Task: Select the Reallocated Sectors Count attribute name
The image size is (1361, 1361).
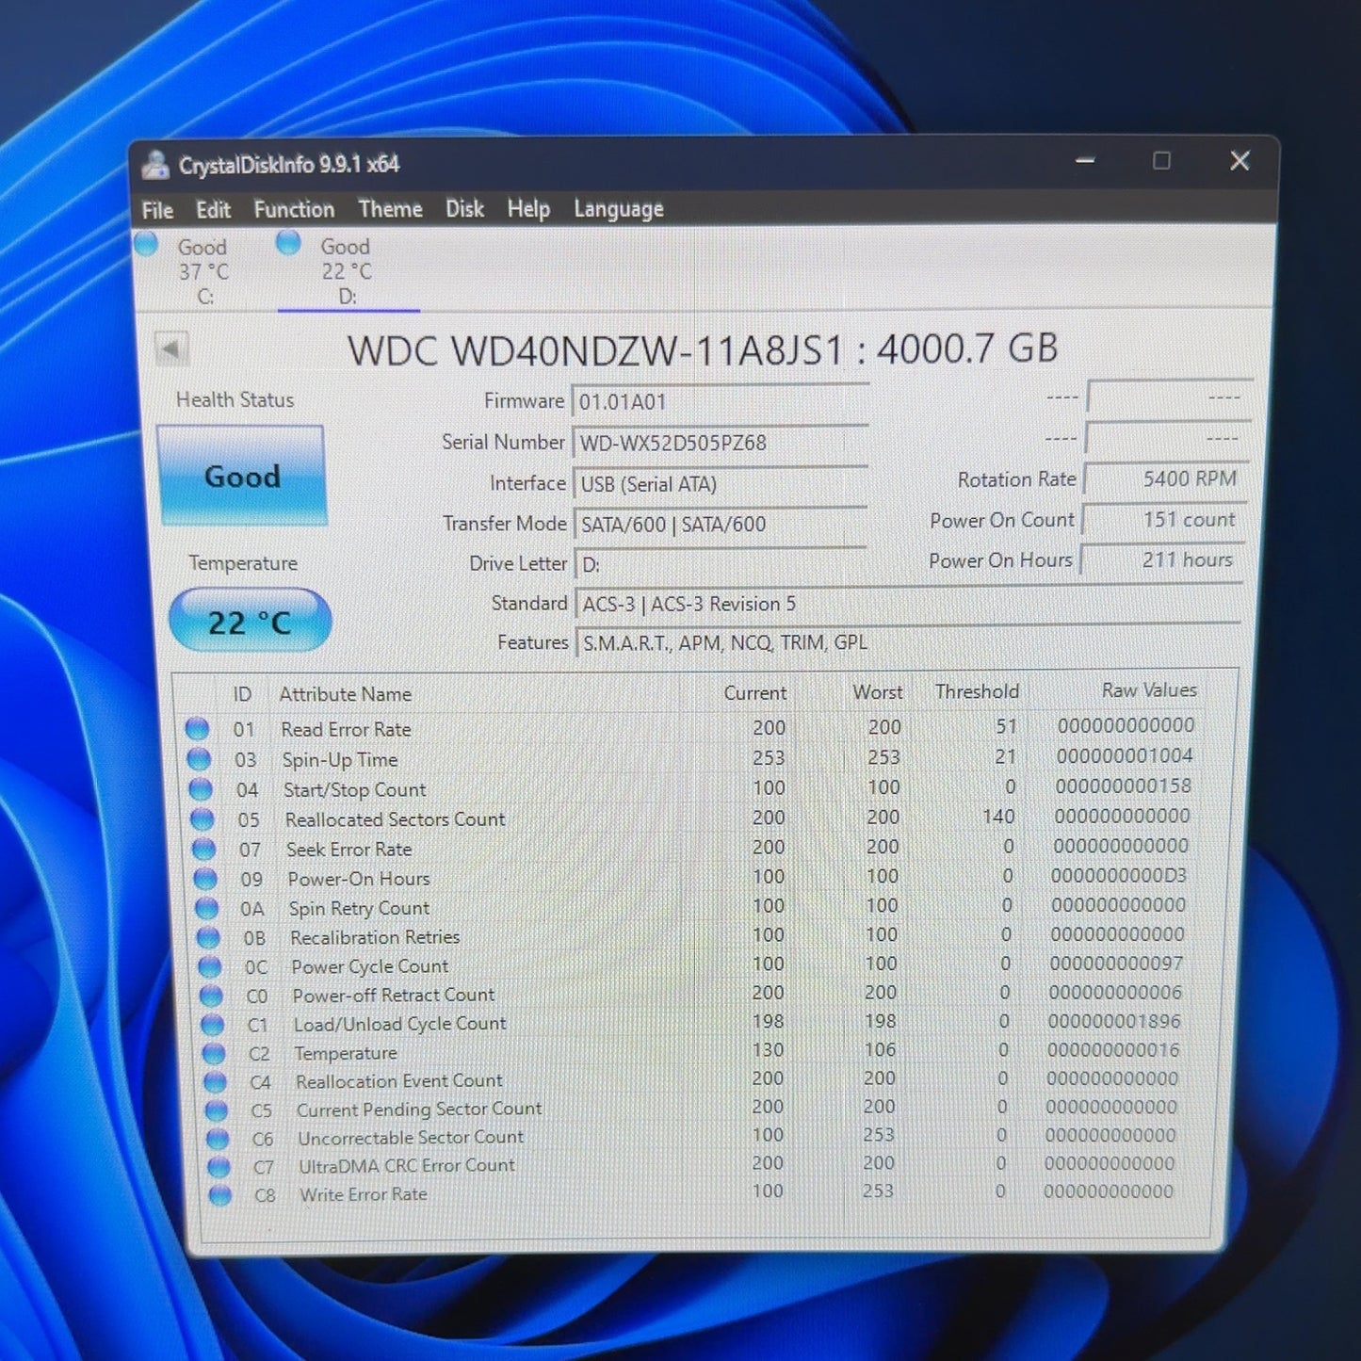Action: (x=396, y=819)
